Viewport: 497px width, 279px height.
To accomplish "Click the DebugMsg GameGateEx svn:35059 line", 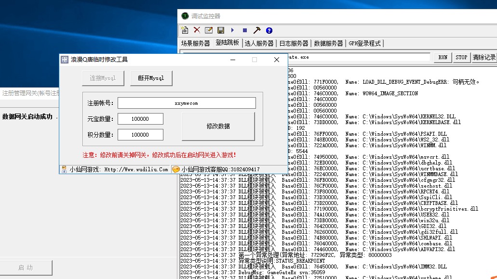I will [x=253, y=272].
